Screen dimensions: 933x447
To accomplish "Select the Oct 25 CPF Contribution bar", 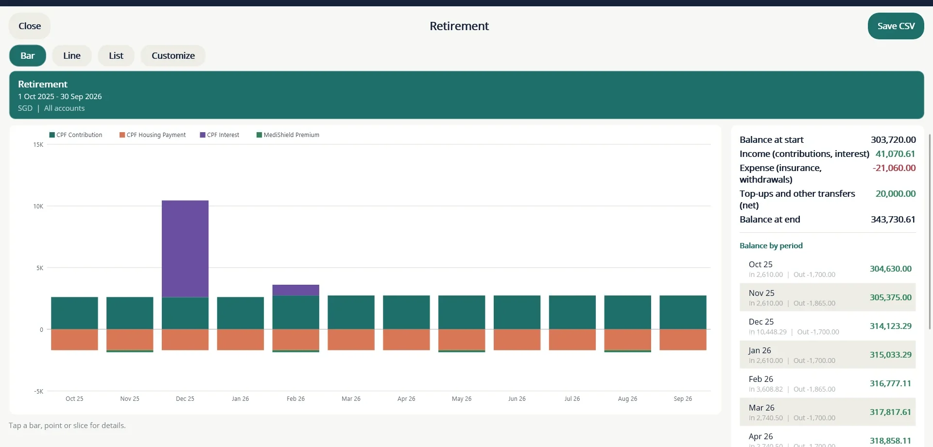I will (x=74, y=313).
